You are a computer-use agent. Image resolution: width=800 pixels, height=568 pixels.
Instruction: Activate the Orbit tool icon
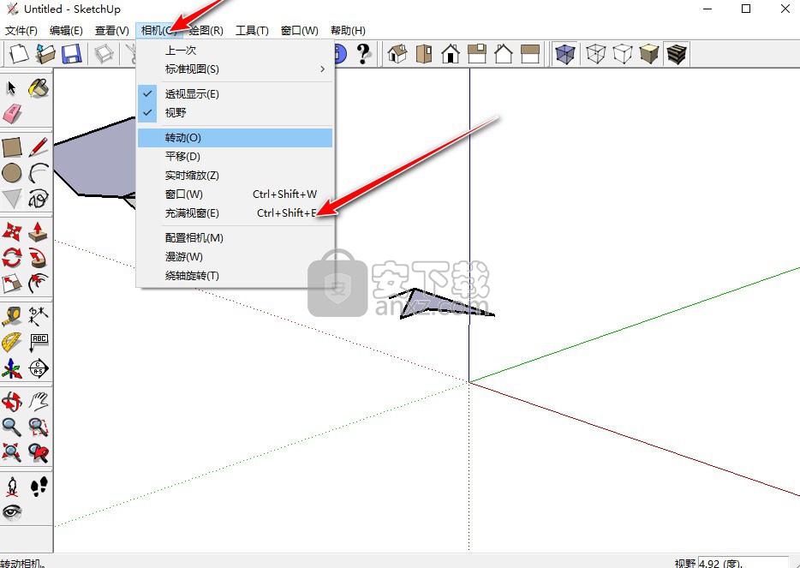pos(12,402)
